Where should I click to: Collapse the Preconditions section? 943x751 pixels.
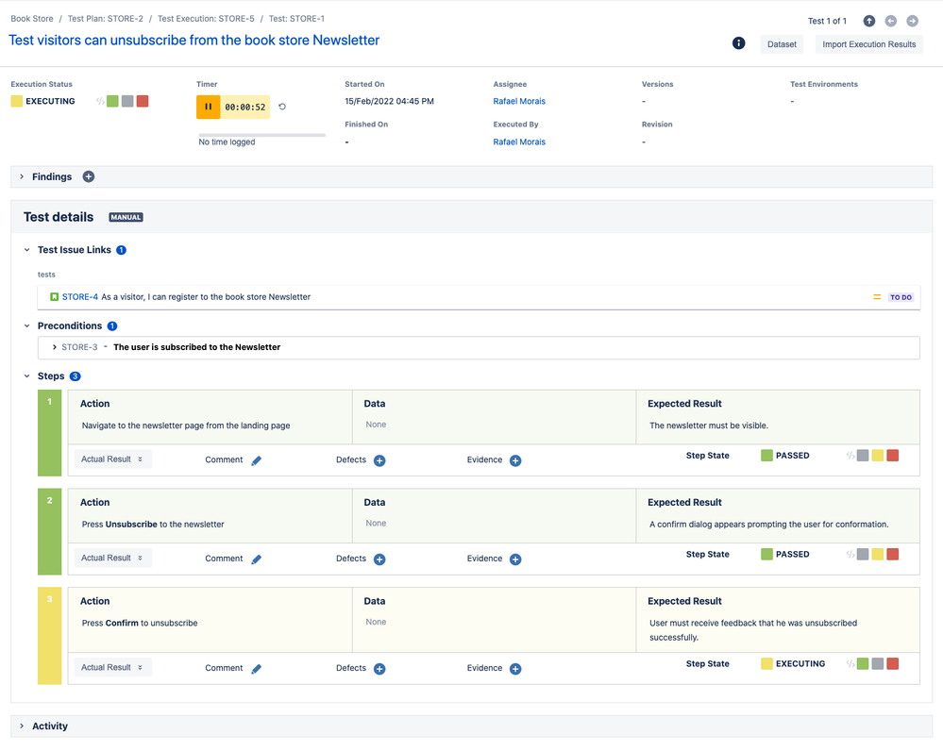coord(27,325)
